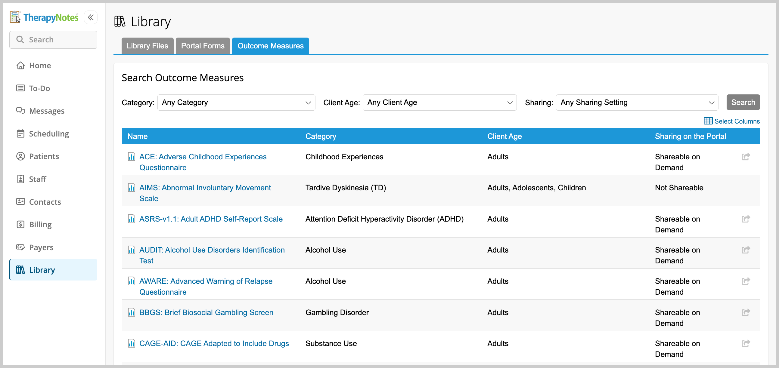Click the Patients person icon
The image size is (779, 368).
tap(20, 156)
